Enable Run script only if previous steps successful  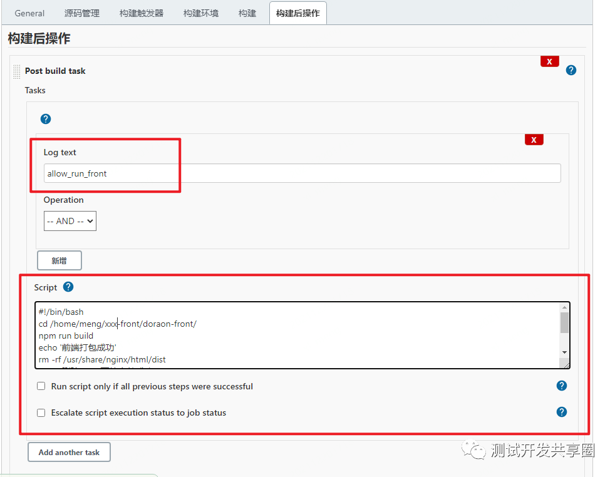coord(41,386)
